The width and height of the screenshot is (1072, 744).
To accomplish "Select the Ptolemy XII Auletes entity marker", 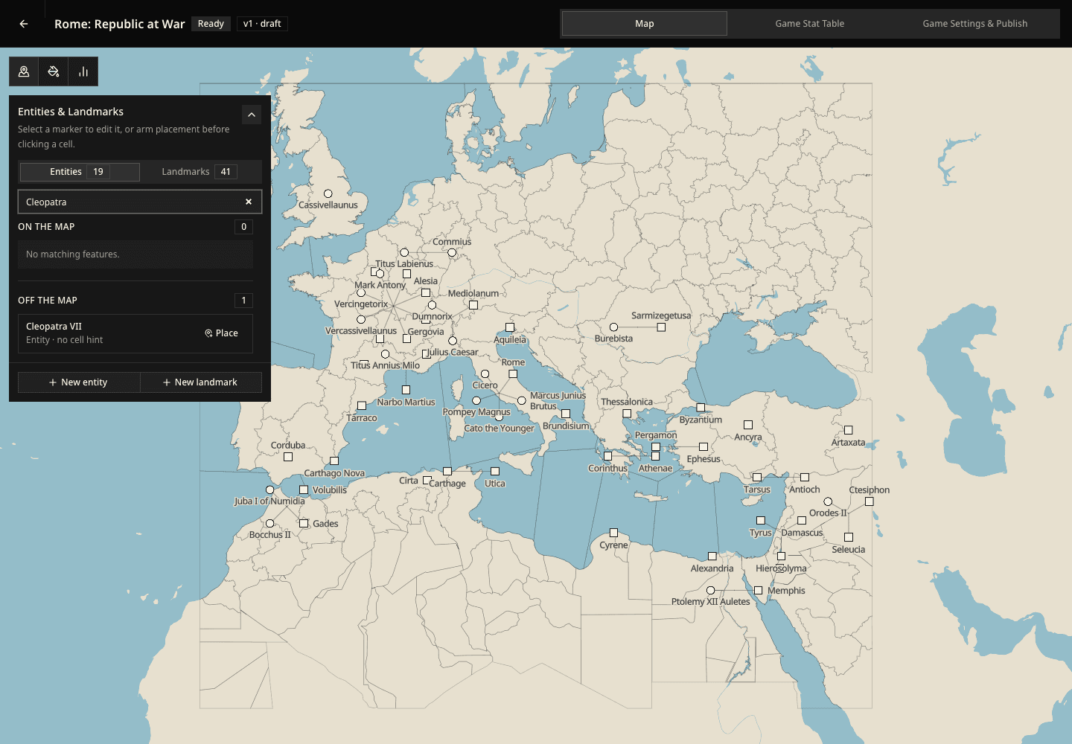I will coord(710,591).
